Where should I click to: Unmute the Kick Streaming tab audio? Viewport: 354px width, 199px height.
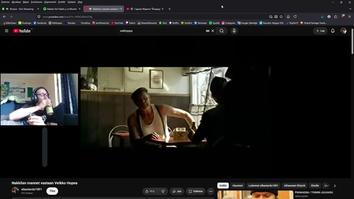point(7,9)
